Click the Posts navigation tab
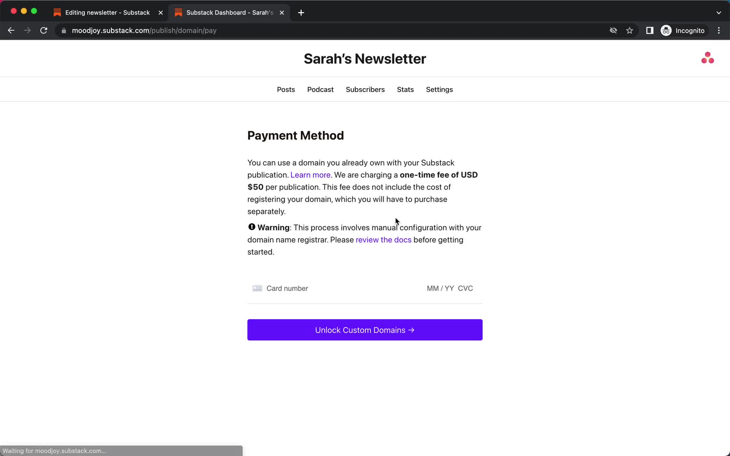This screenshot has width=730, height=456. [x=286, y=89]
